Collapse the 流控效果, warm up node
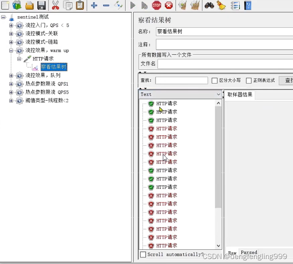 tap(11, 50)
